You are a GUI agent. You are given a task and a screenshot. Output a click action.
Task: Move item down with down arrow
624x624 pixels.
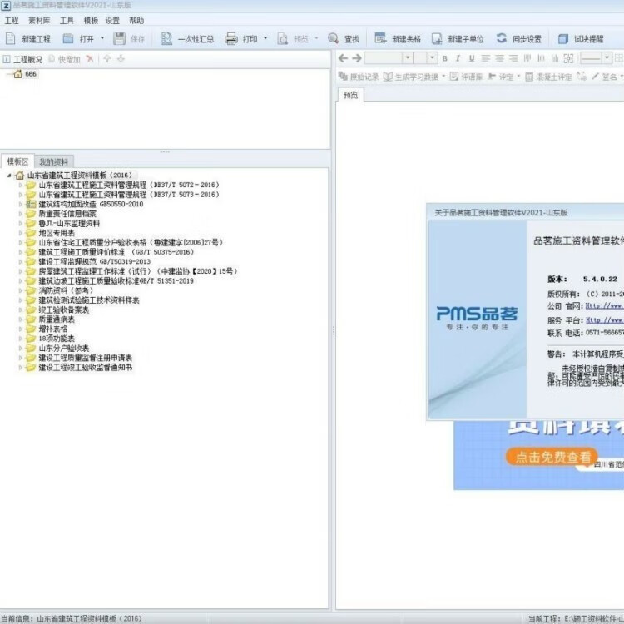tap(121, 59)
